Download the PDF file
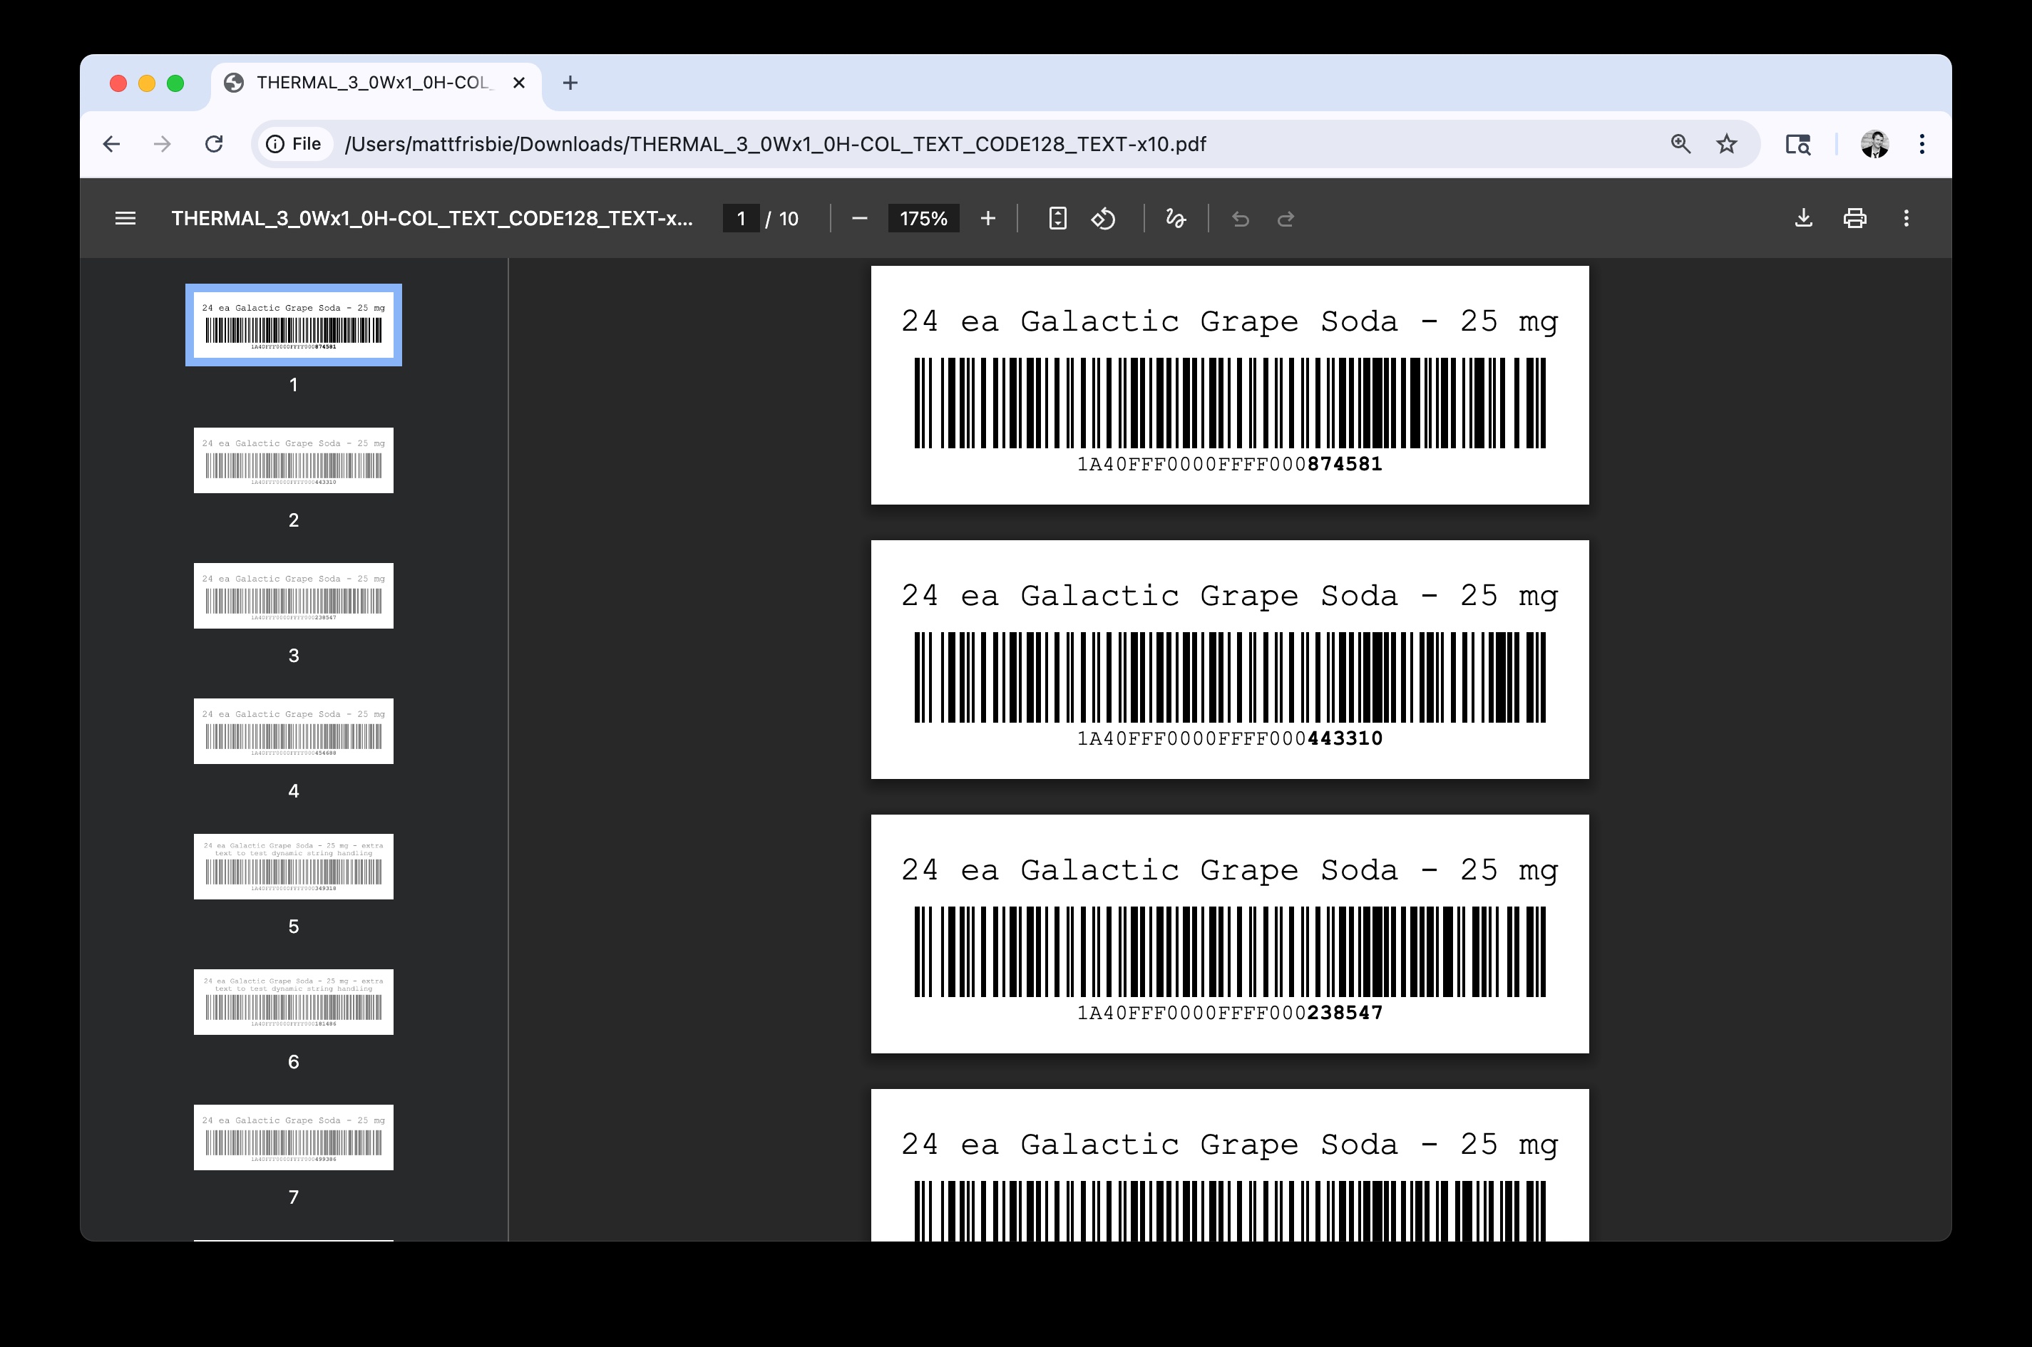The width and height of the screenshot is (2032, 1347). tap(1803, 218)
